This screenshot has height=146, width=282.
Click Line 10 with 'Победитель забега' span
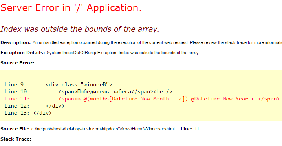point(88,92)
